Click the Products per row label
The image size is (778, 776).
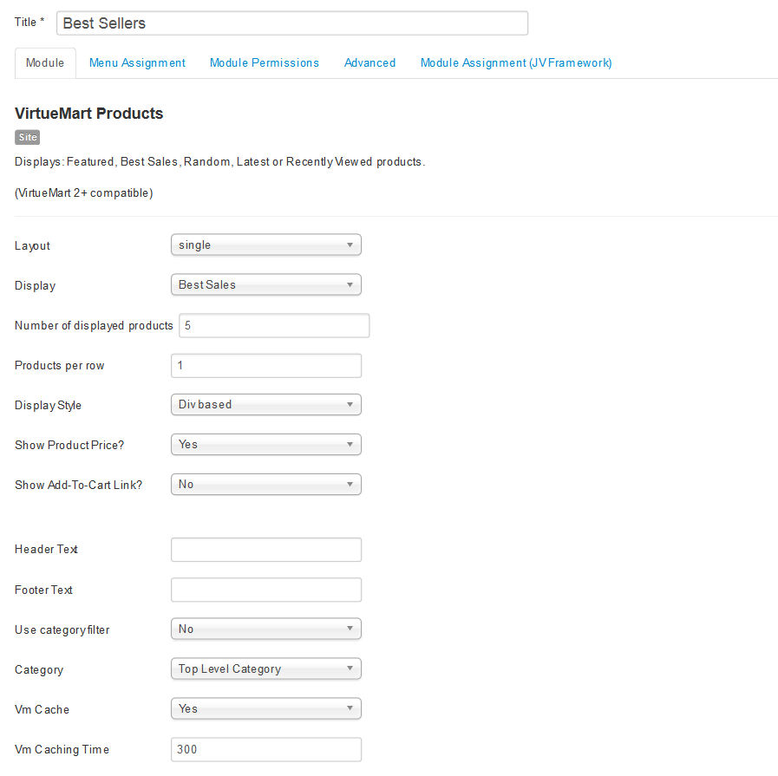pos(60,365)
